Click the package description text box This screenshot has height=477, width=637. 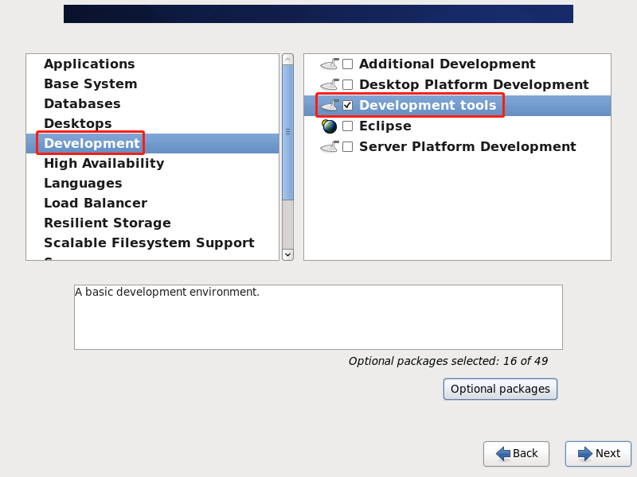pyautogui.click(x=318, y=316)
